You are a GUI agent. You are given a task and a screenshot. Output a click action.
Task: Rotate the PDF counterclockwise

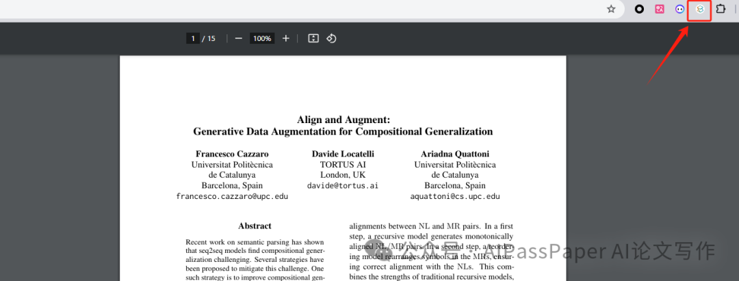(x=331, y=38)
